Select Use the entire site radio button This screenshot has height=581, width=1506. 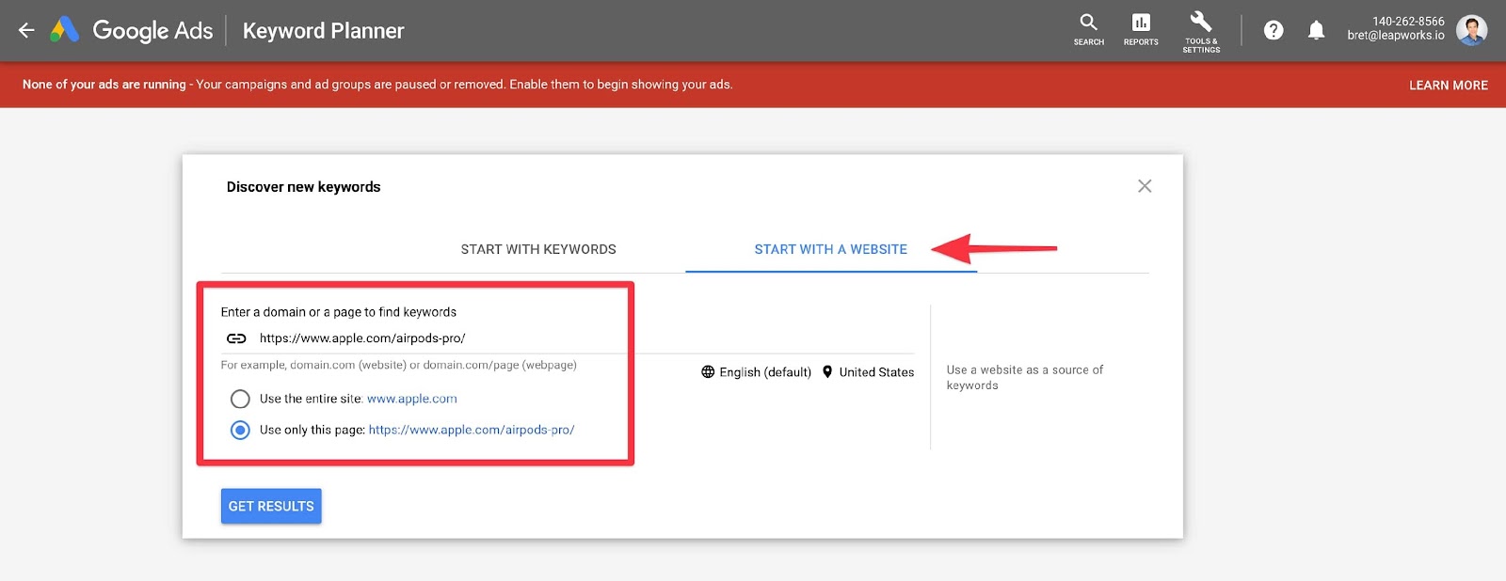240,399
